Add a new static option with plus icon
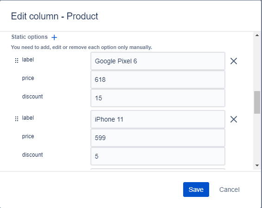The image size is (262, 208). coord(54,37)
